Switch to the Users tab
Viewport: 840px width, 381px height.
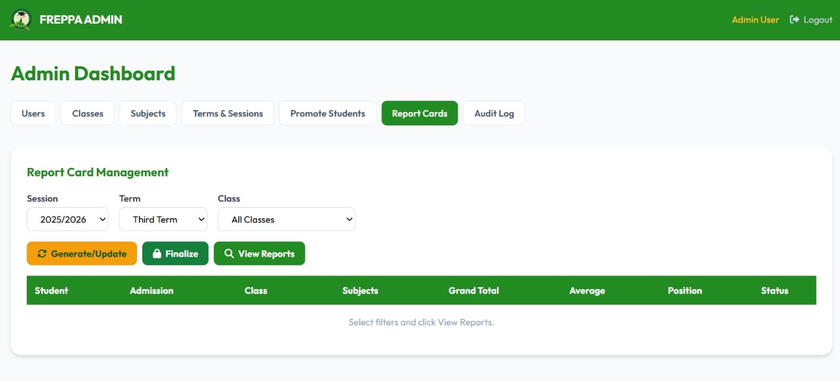click(x=33, y=113)
